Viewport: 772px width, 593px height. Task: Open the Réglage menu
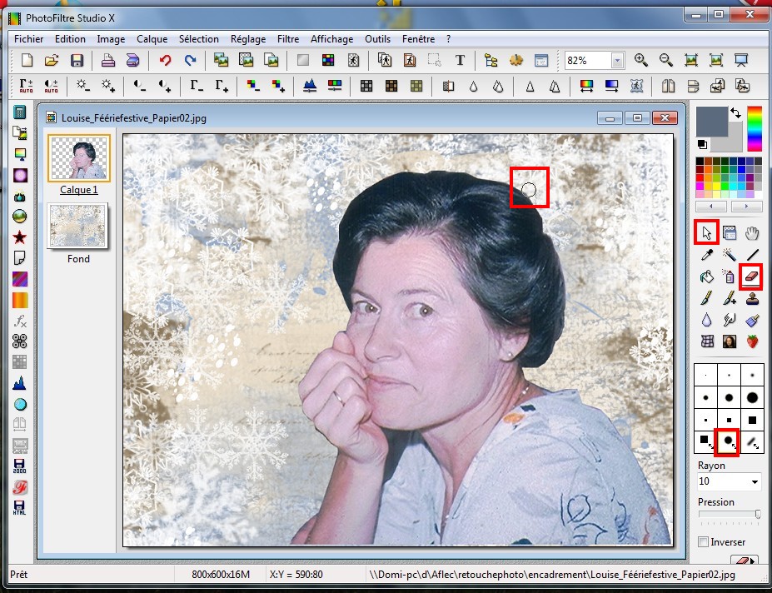tap(248, 39)
